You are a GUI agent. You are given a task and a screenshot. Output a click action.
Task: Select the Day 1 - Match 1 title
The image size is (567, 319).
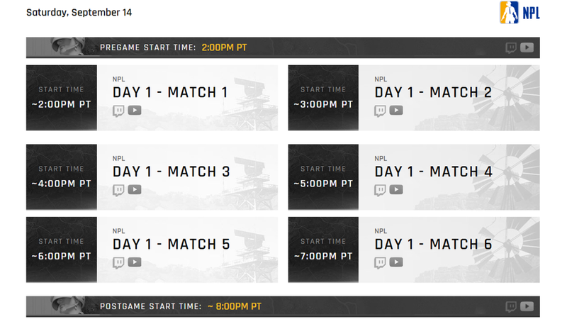point(170,93)
